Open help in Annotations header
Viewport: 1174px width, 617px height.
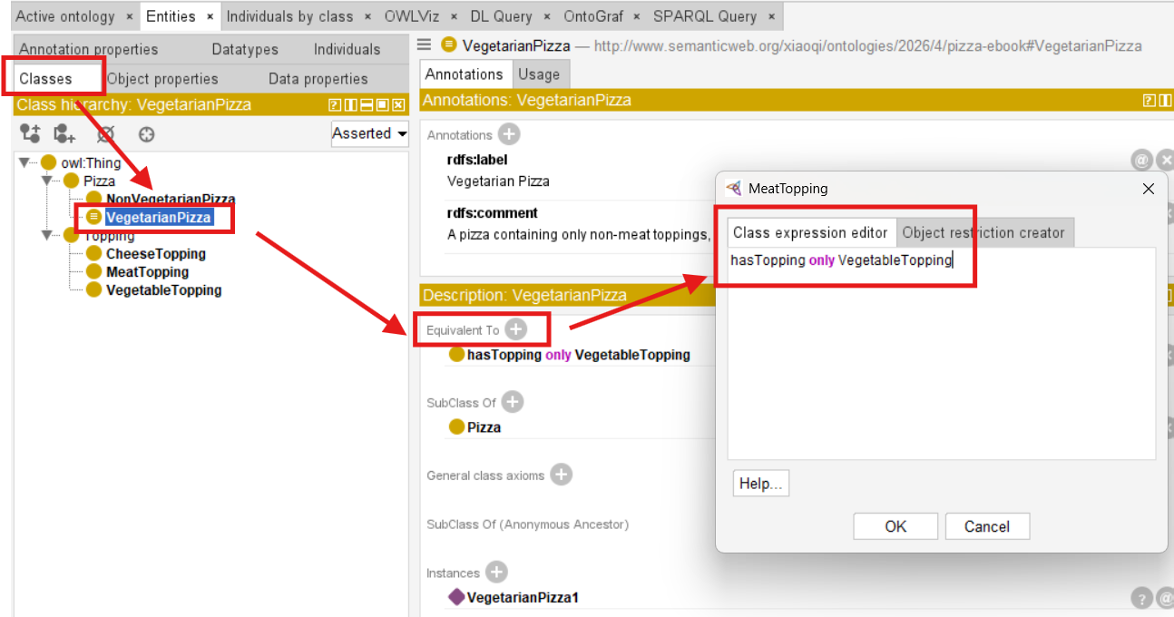click(1150, 101)
